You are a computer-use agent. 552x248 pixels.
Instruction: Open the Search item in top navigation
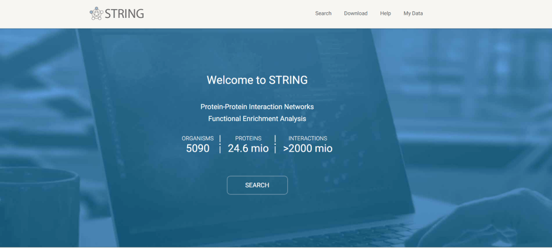(323, 13)
